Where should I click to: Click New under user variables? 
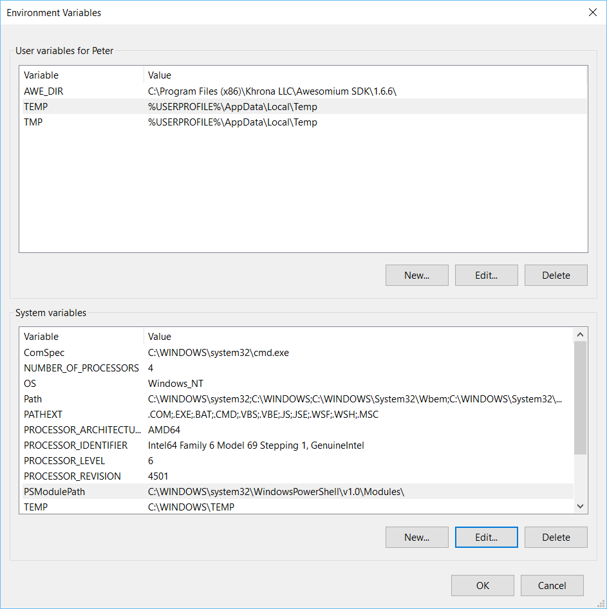coord(416,276)
